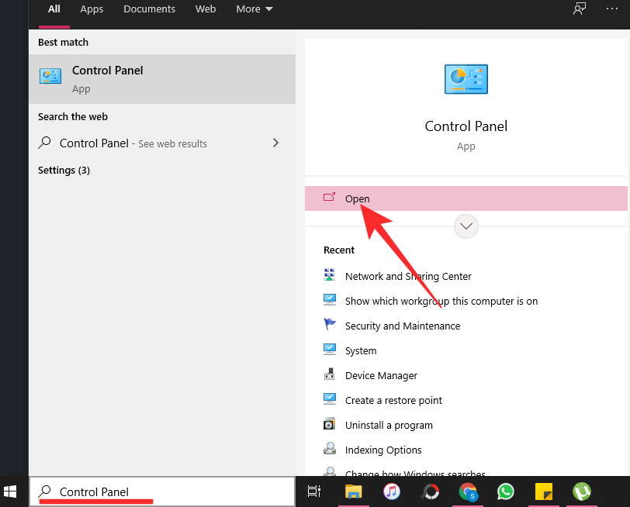This screenshot has width=630, height=507.
Task: Switch to the Documents search tab
Action: tap(149, 9)
